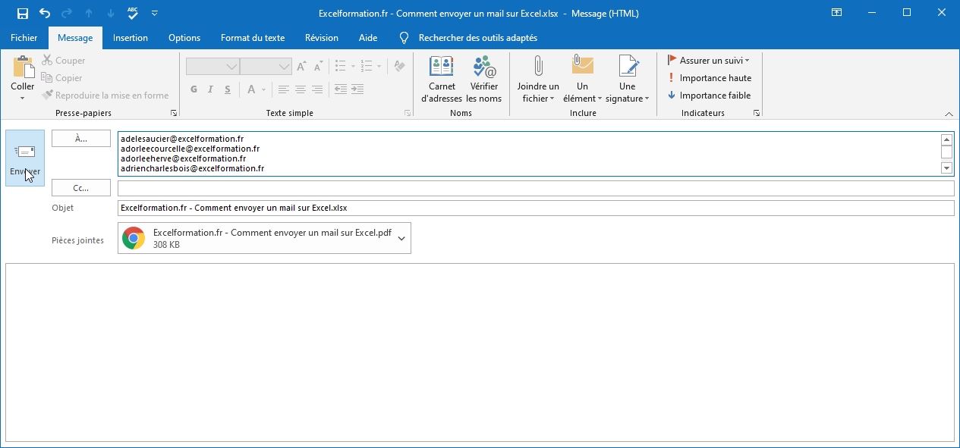Expand the Coller dropdown arrow
The image size is (960, 448).
(x=23, y=98)
